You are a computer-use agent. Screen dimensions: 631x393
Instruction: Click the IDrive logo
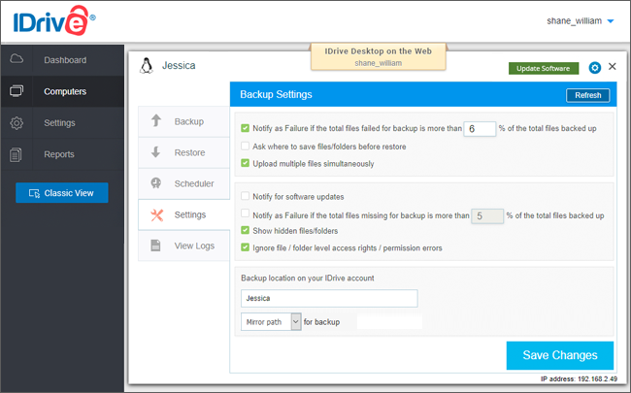pyautogui.click(x=54, y=21)
